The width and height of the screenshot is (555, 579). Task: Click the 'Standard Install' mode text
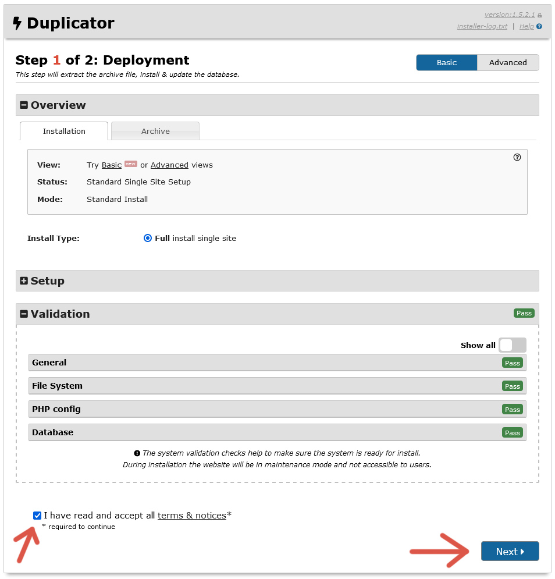click(x=118, y=200)
